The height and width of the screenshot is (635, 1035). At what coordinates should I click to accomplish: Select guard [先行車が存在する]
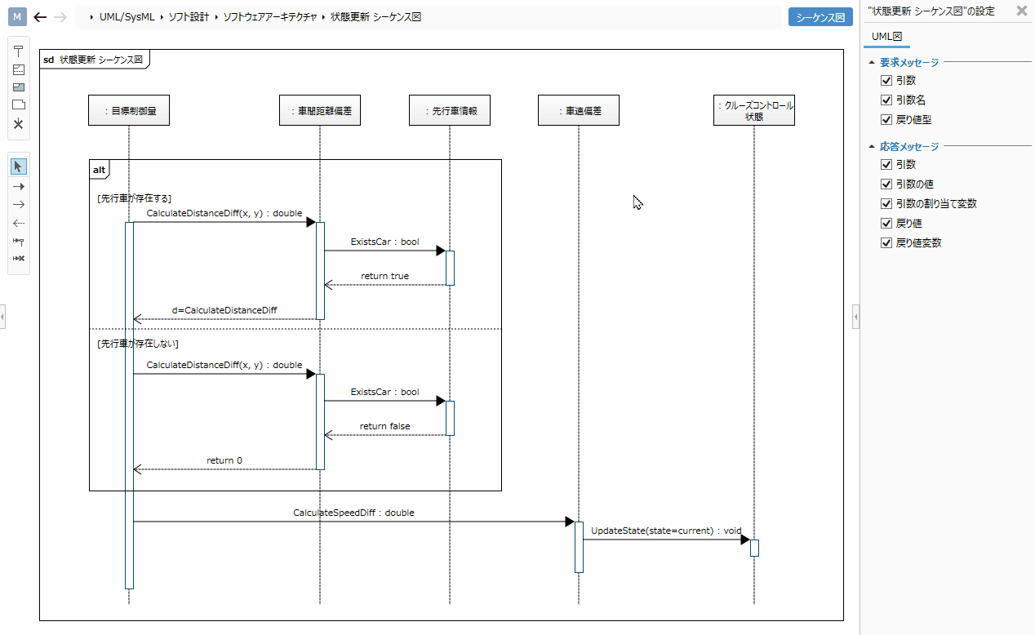pyautogui.click(x=134, y=198)
